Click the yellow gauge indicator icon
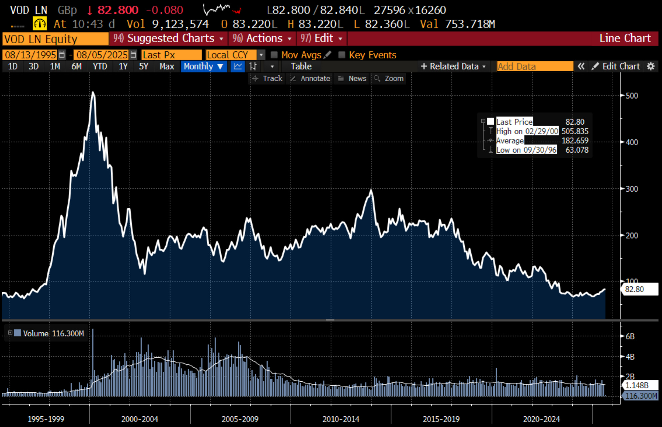662x427 pixels. (40, 24)
